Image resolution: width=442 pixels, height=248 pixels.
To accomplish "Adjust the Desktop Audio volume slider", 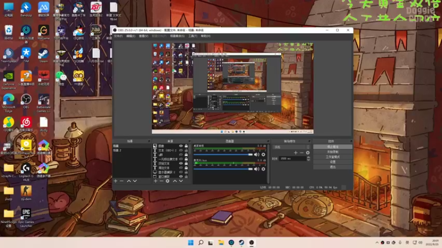I will click(x=223, y=155).
